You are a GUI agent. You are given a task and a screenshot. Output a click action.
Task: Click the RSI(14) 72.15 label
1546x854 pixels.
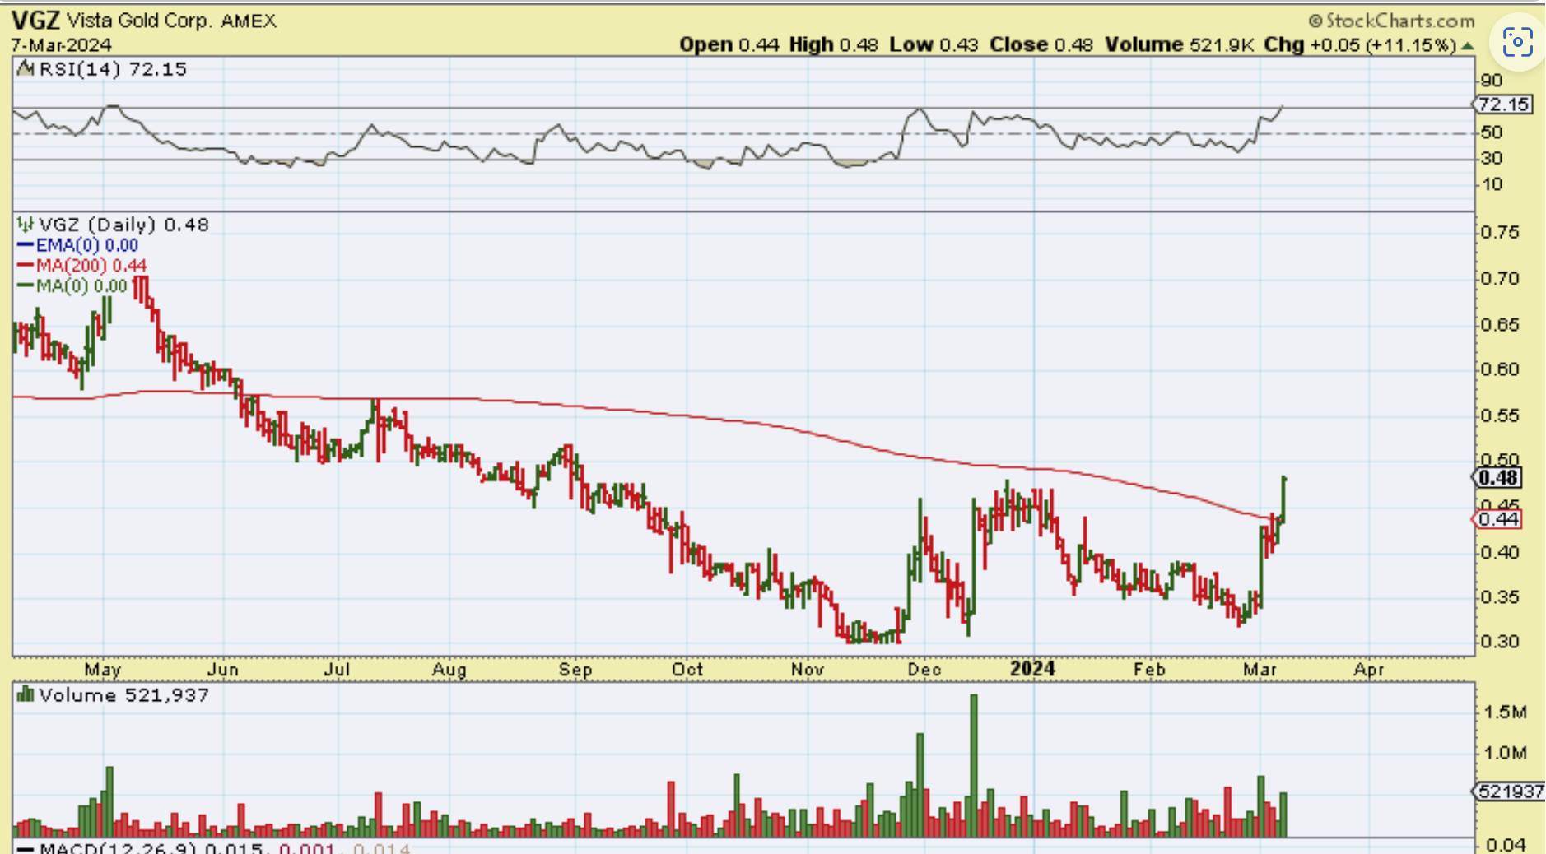click(114, 69)
